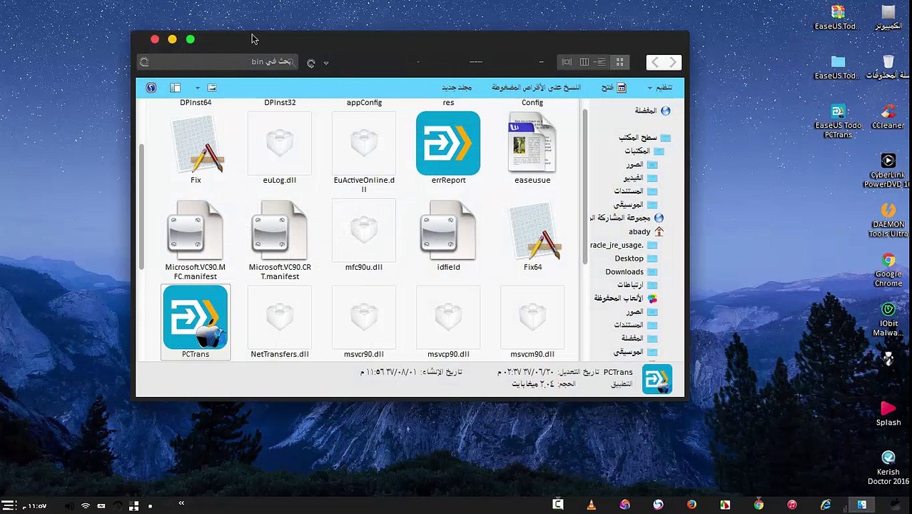Select the idfield file

448,236
